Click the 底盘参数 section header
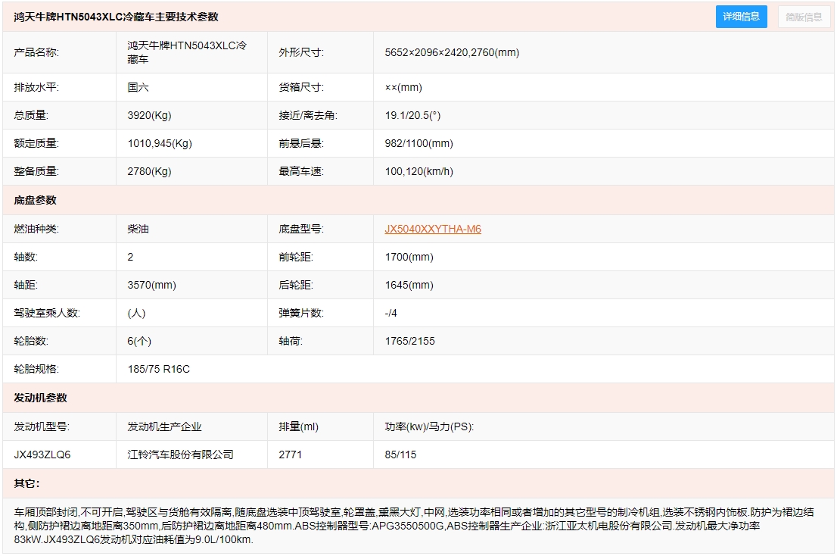The width and height of the screenshot is (837, 556). (36, 200)
